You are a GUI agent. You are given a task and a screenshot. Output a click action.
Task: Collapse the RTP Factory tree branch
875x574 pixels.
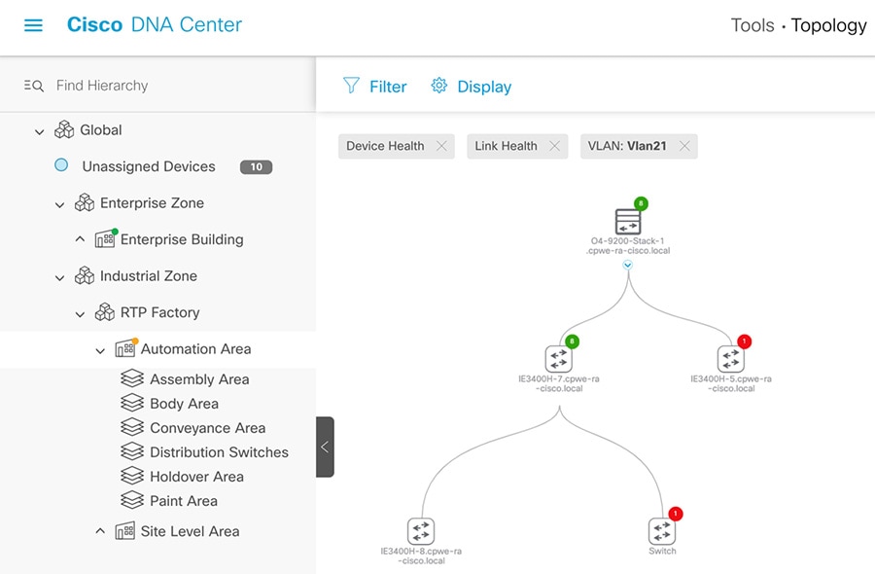81,312
